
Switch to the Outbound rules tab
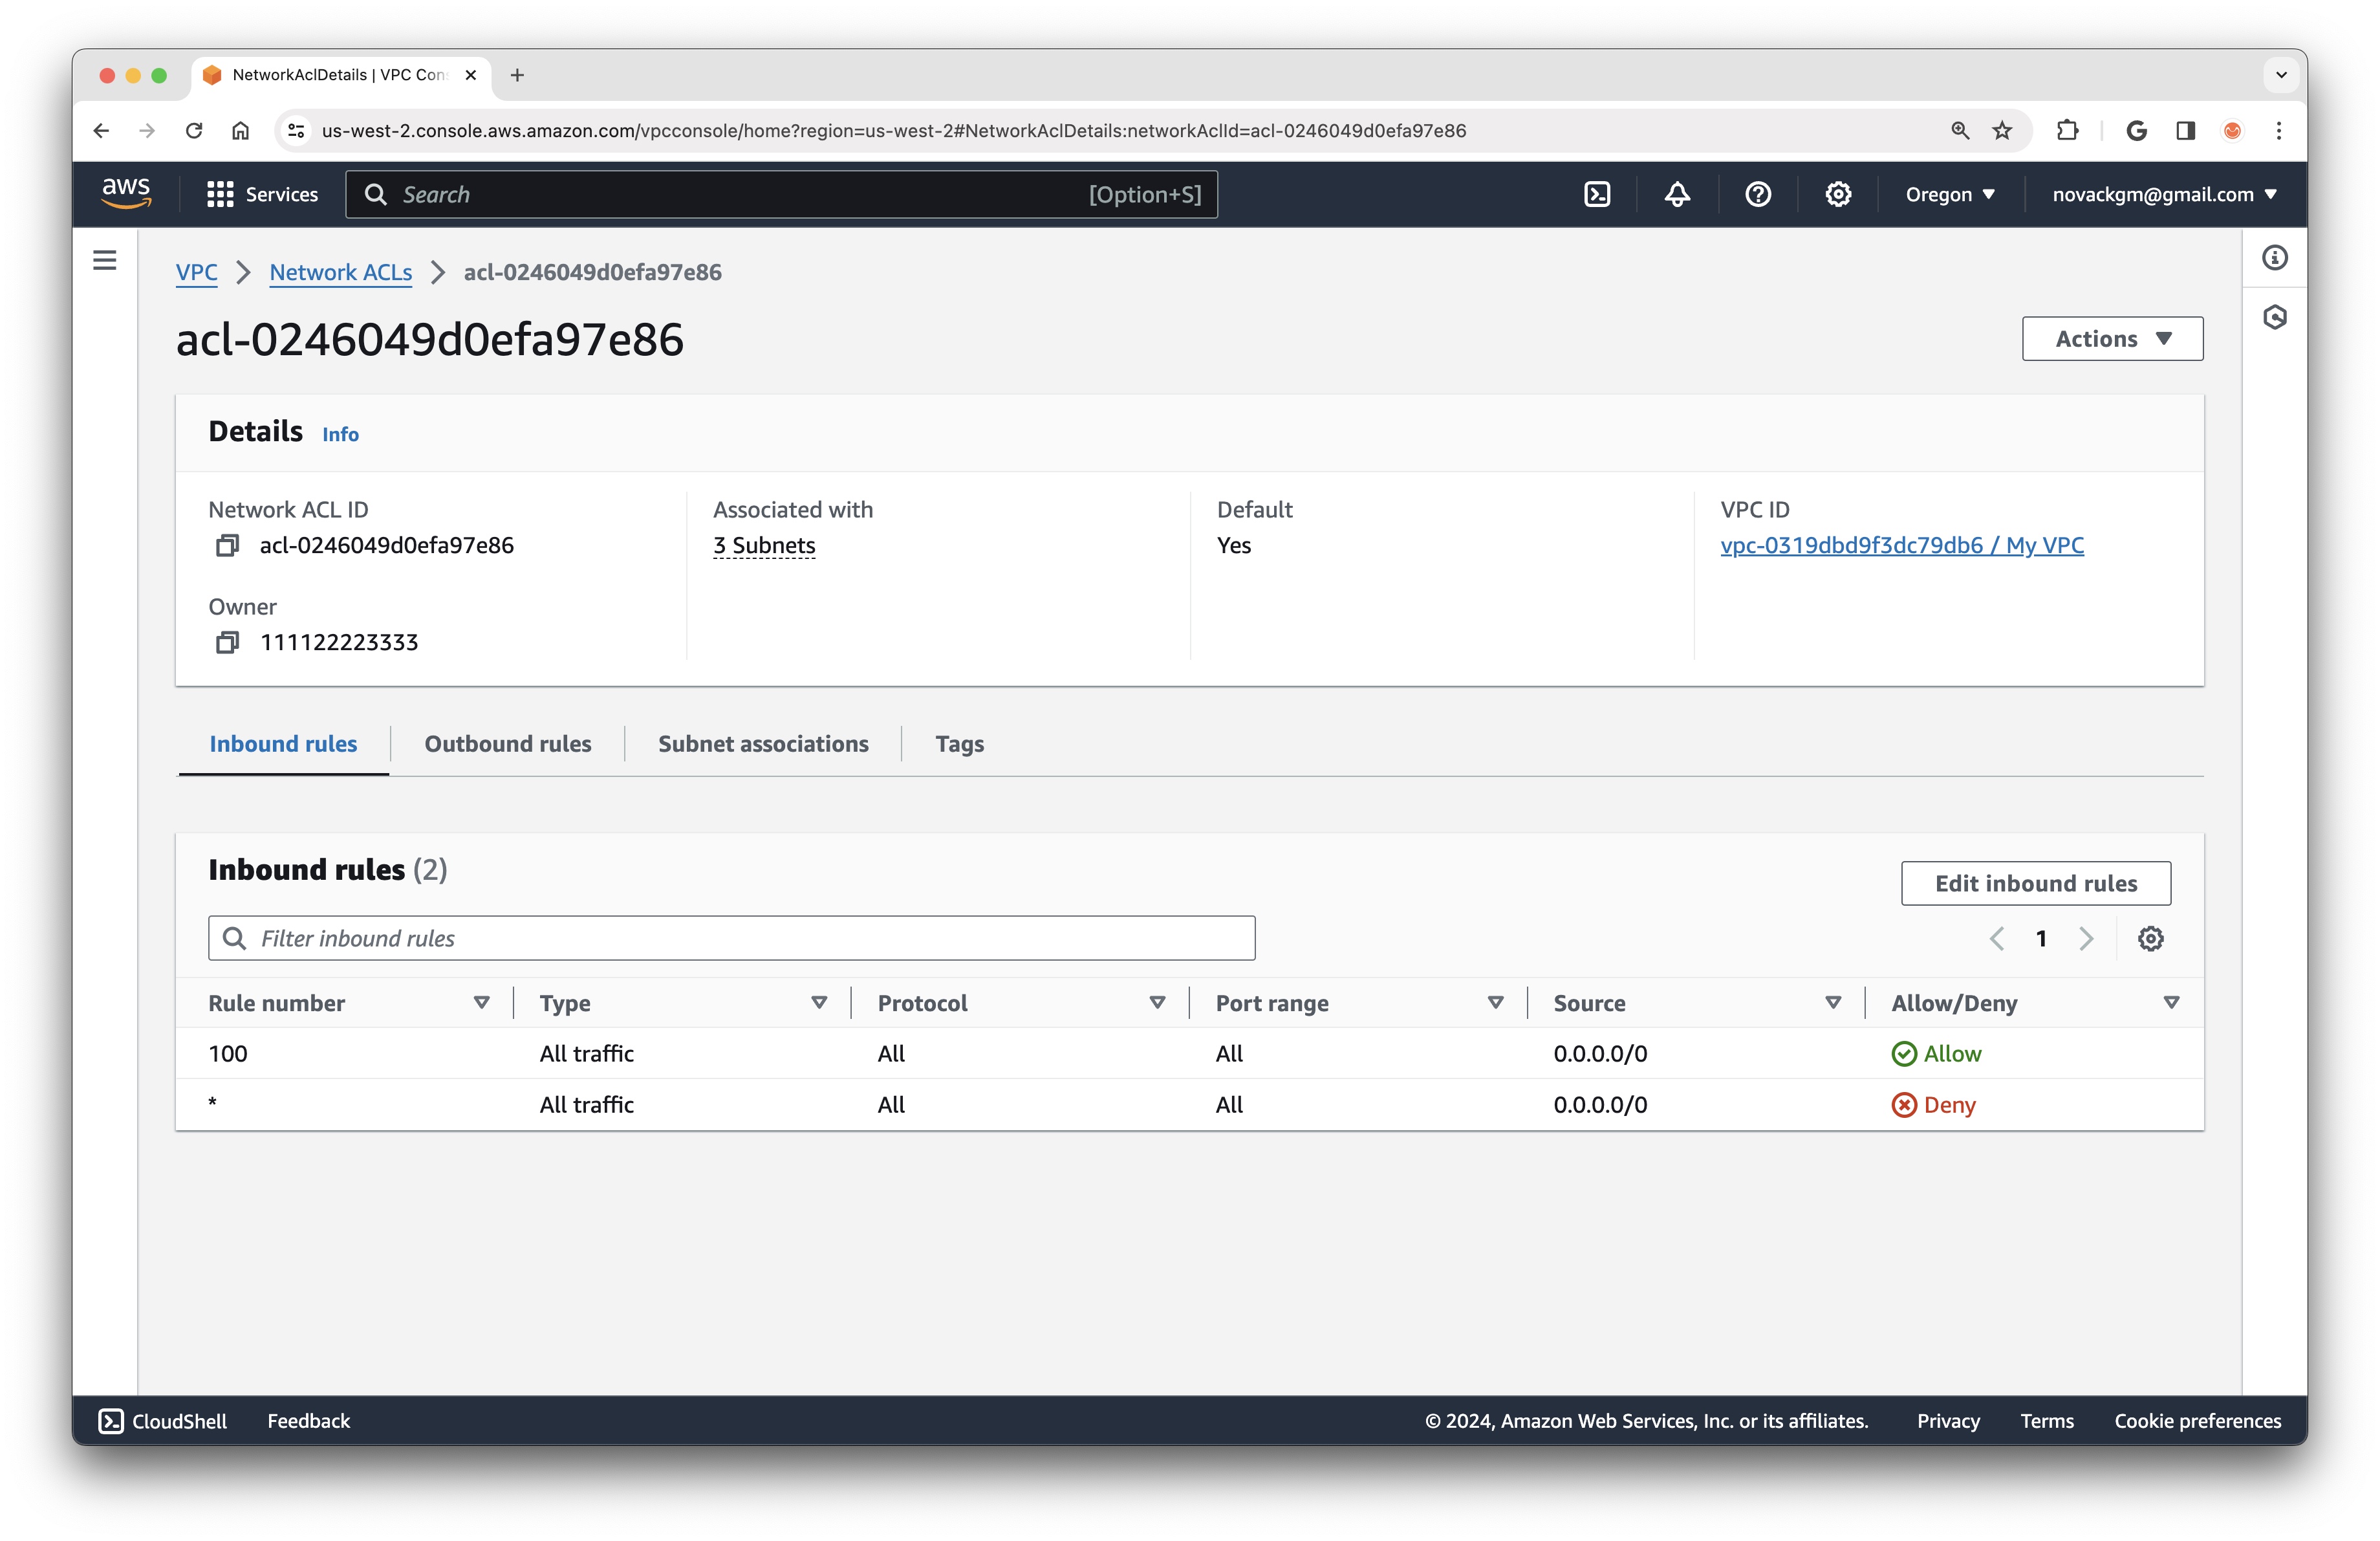507,743
